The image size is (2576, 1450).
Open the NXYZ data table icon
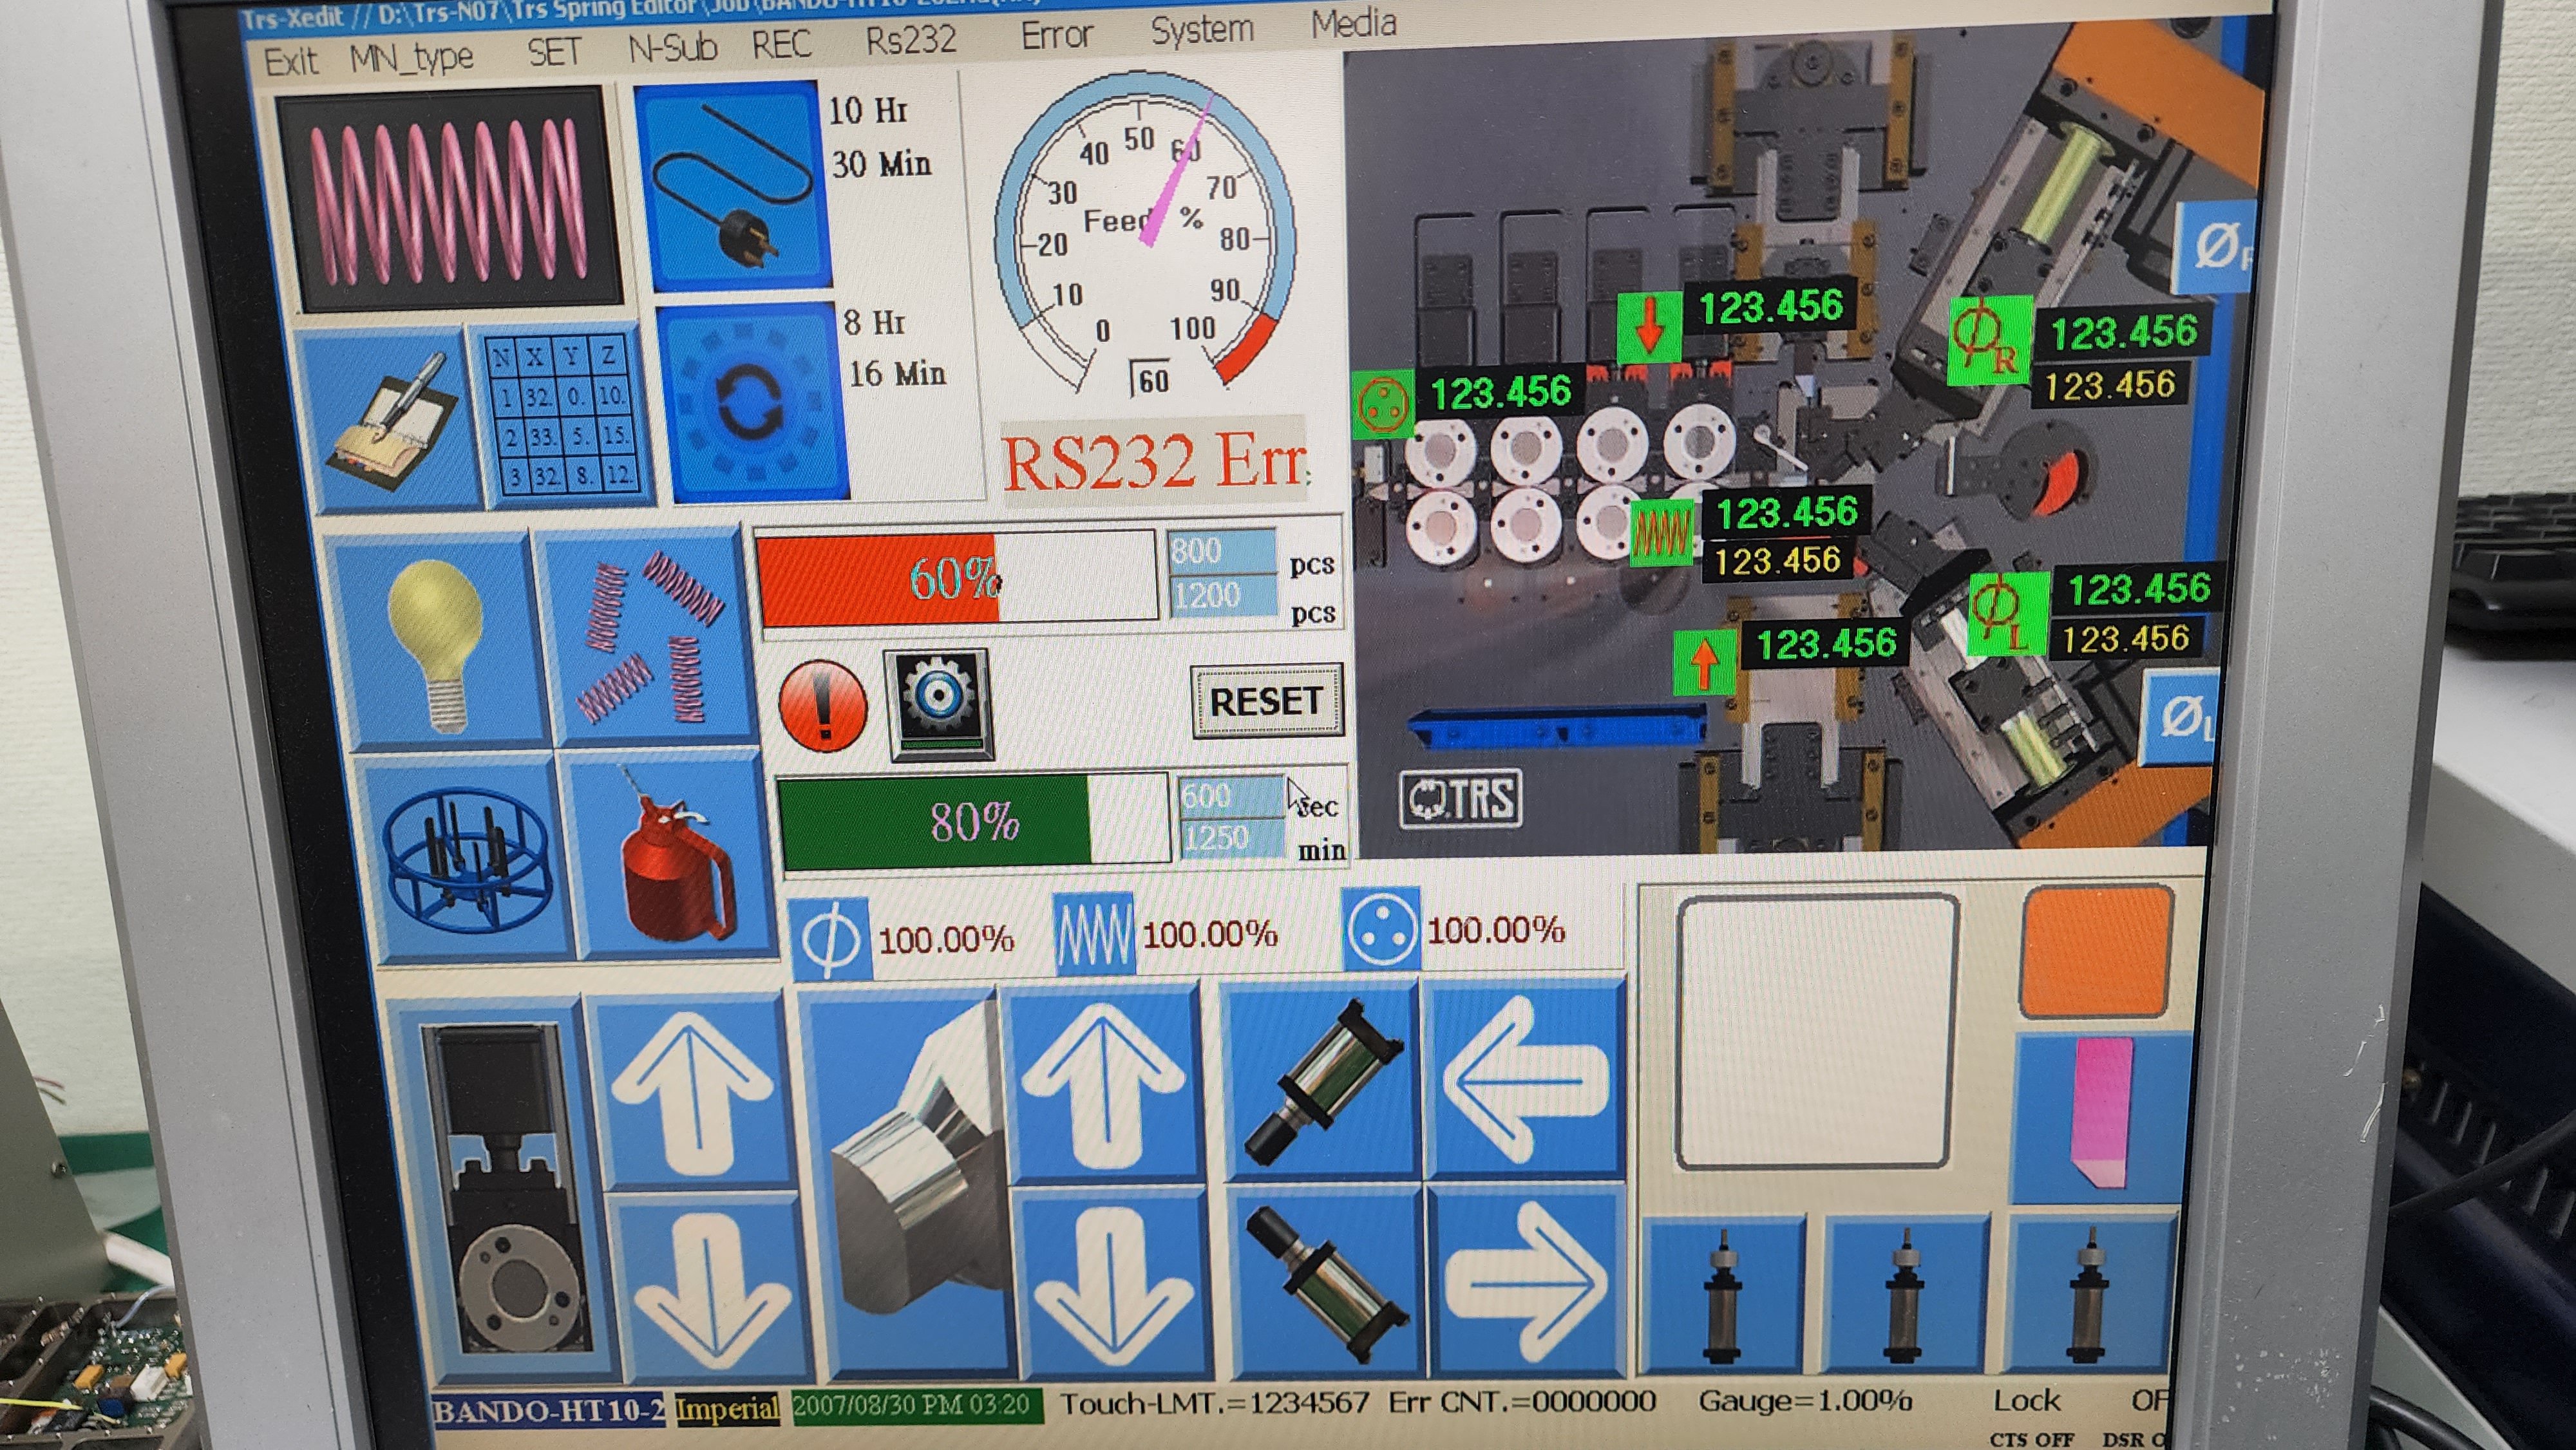[563, 415]
